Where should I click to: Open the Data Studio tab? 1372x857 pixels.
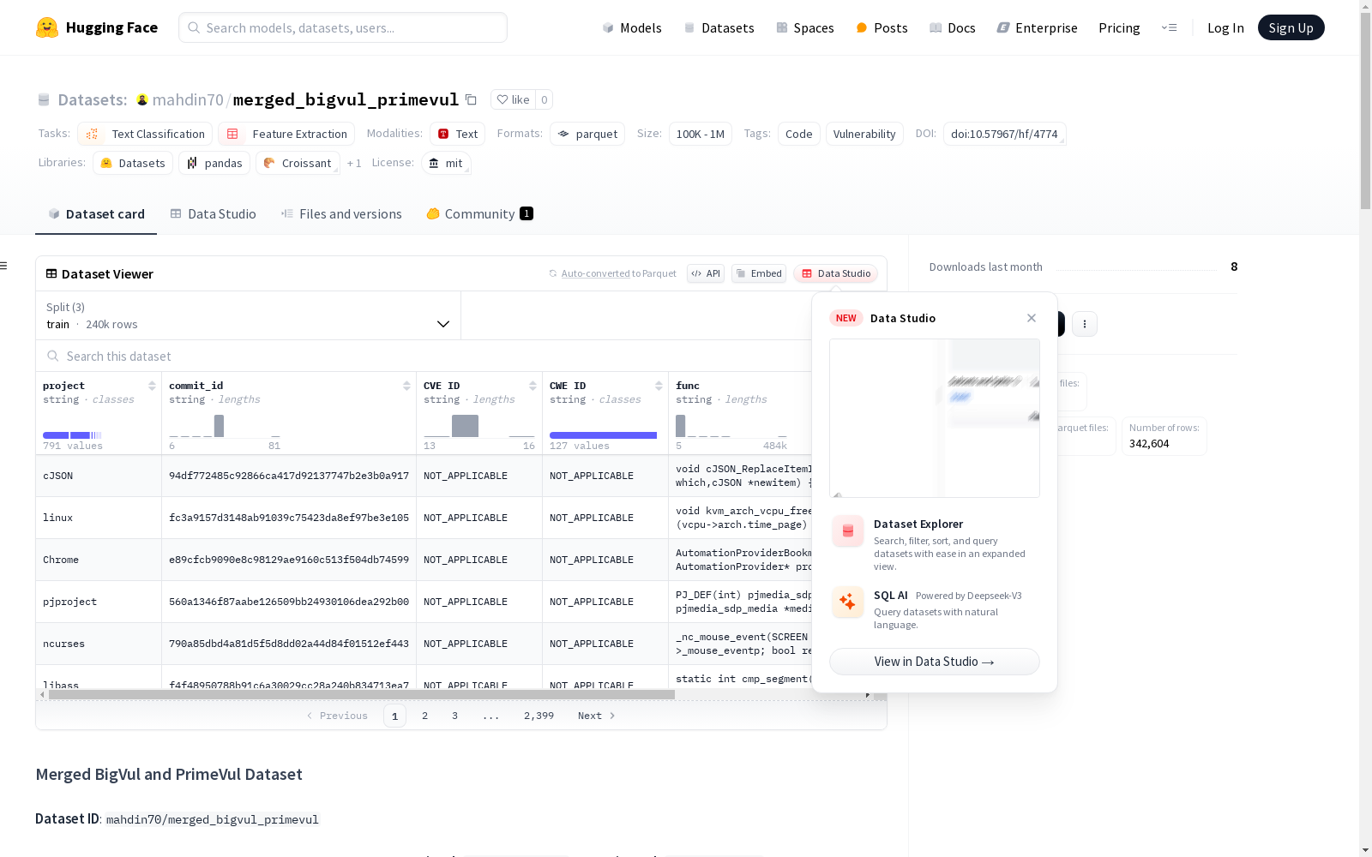tap(214, 214)
